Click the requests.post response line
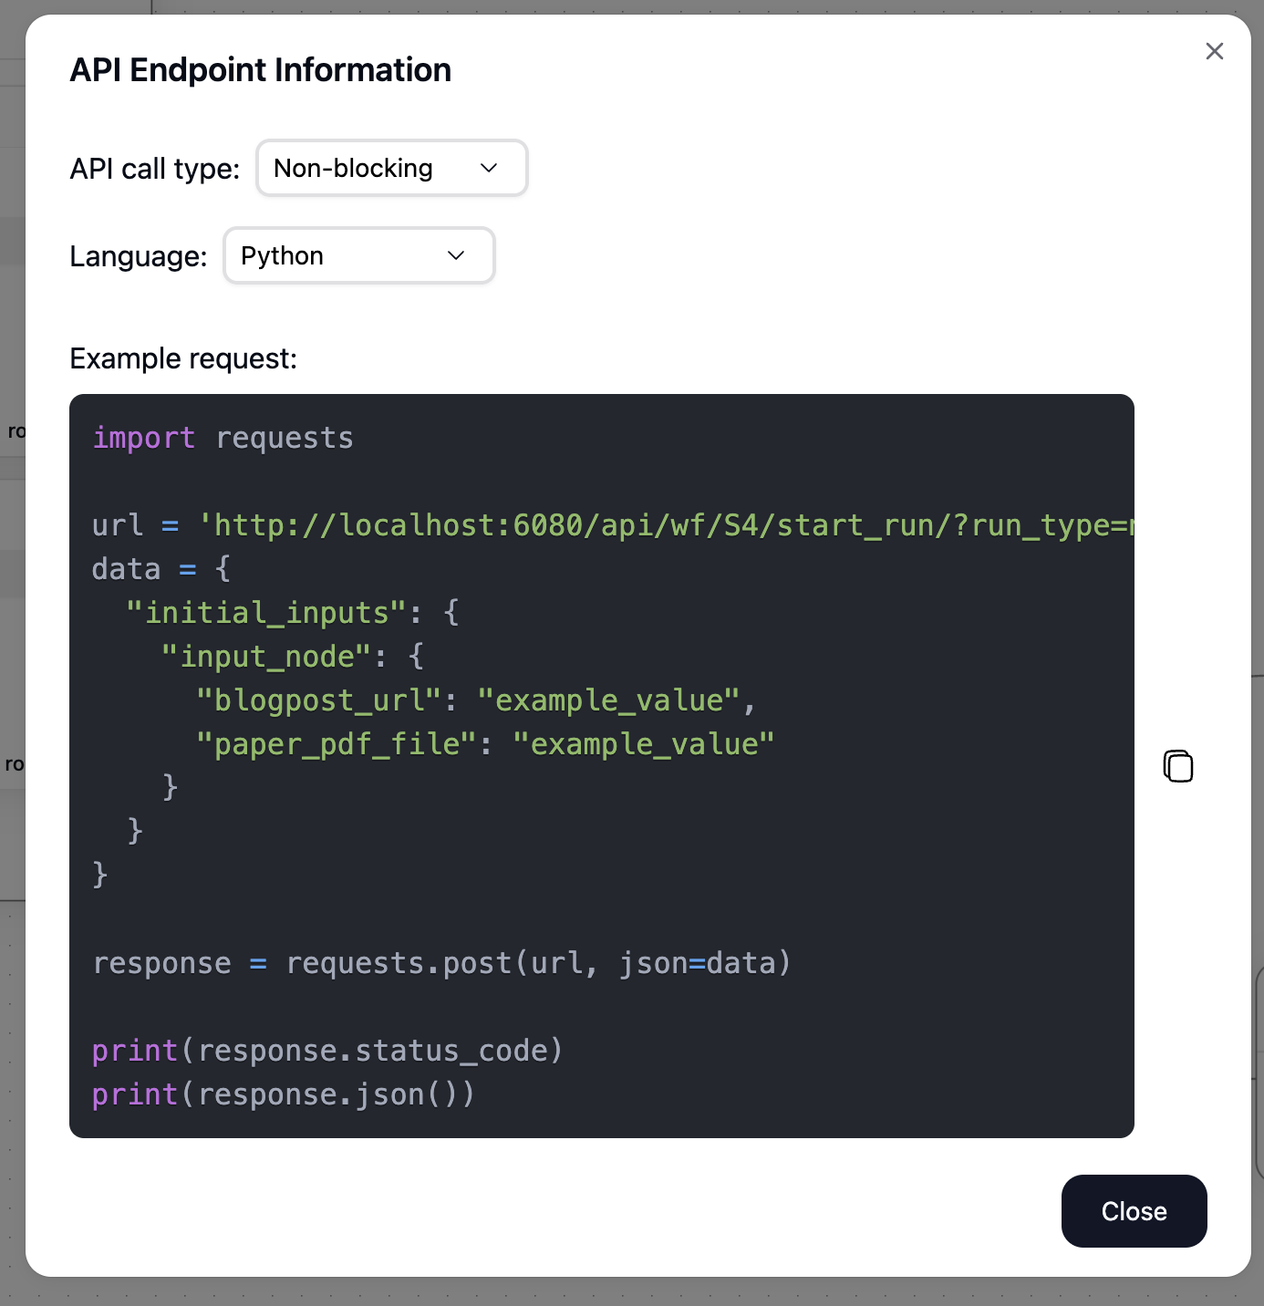This screenshot has height=1306, width=1264. pos(441,963)
